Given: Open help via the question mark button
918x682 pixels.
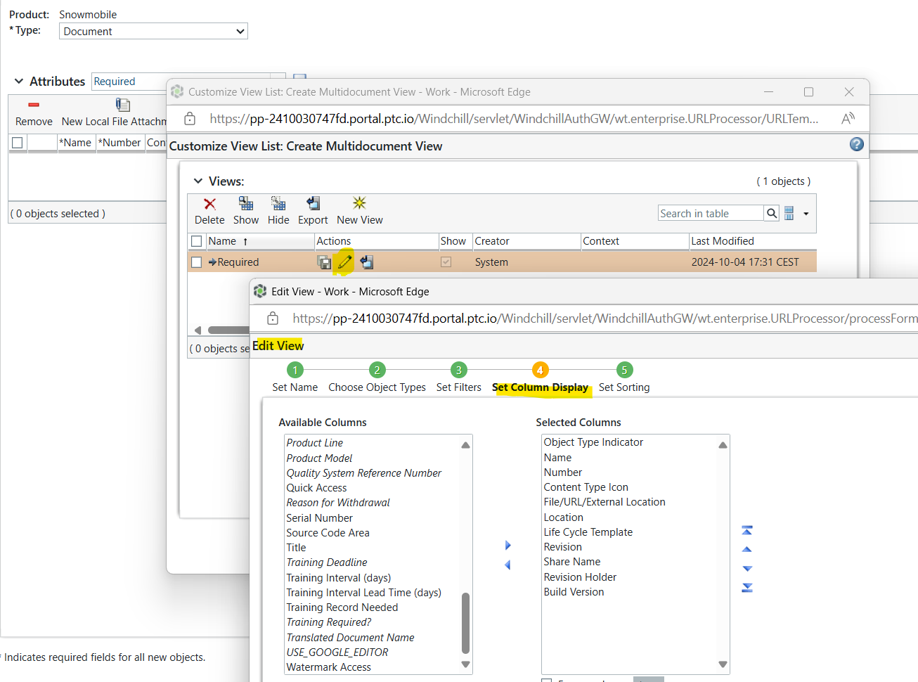Looking at the screenshot, I should pos(856,144).
